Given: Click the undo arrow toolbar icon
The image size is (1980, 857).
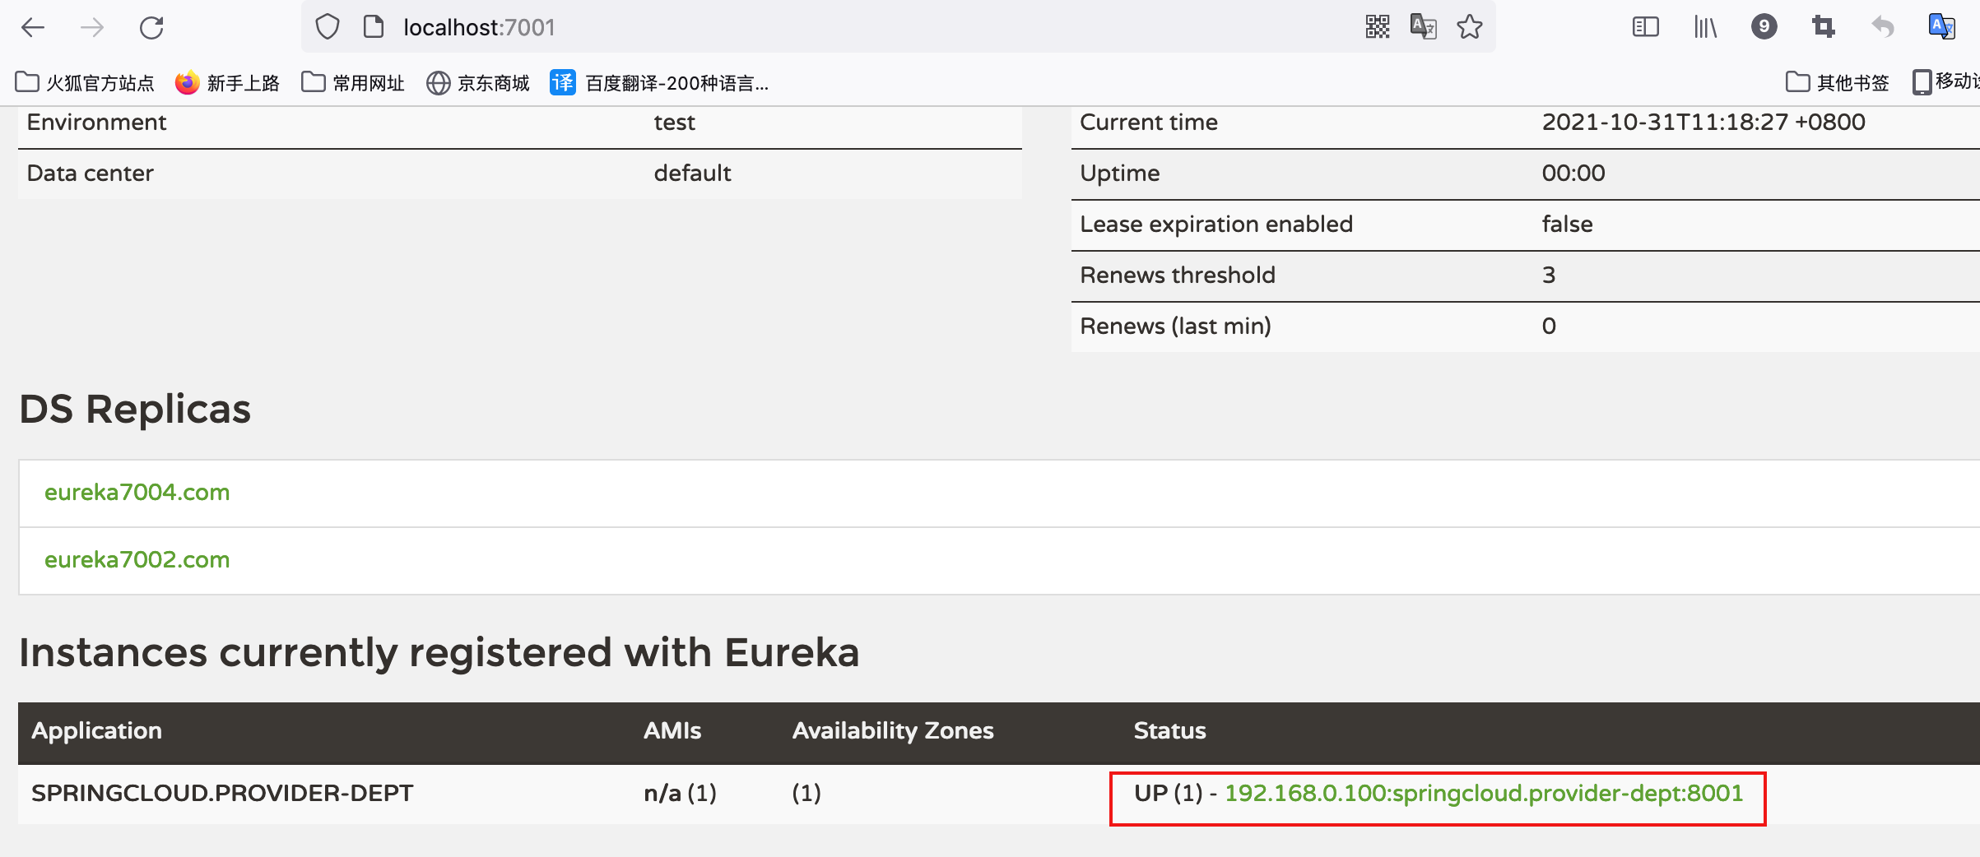Looking at the screenshot, I should click(x=1883, y=27).
